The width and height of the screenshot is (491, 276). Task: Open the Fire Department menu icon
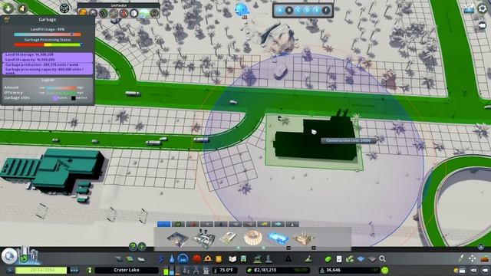point(208,259)
